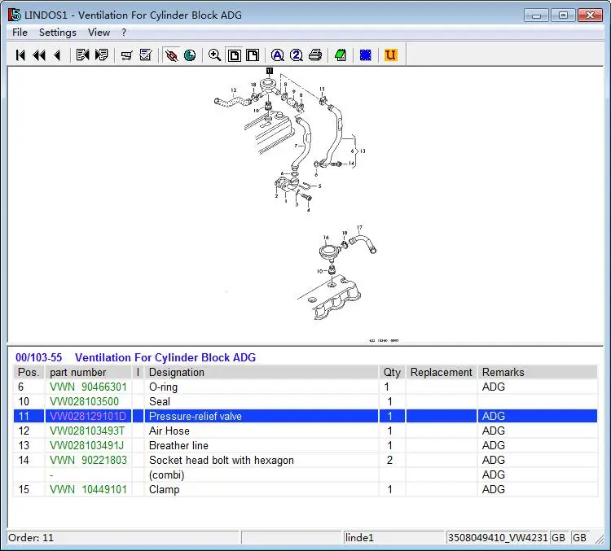Click the Qty '2' cell for position 14

(389, 460)
